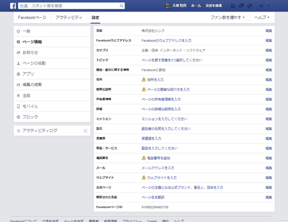The image size is (288, 222).
Task: Go to ホーム in the top bar
Action: click(x=196, y=6)
